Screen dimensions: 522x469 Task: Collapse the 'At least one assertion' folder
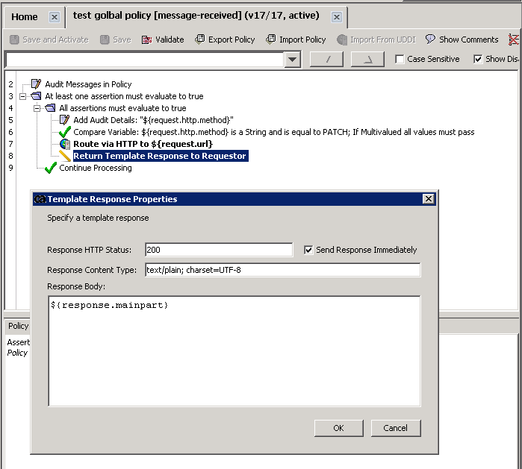pyautogui.click(x=22, y=96)
